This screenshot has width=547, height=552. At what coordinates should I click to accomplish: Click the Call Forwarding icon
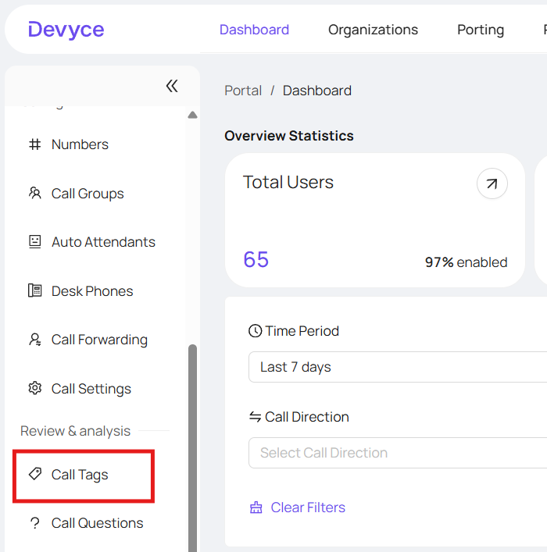[x=34, y=340]
